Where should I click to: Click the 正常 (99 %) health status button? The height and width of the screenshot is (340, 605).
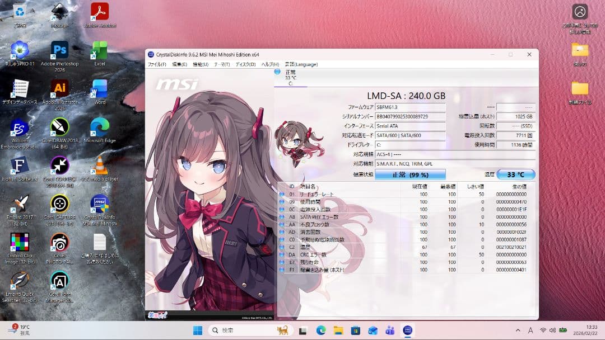click(410, 174)
